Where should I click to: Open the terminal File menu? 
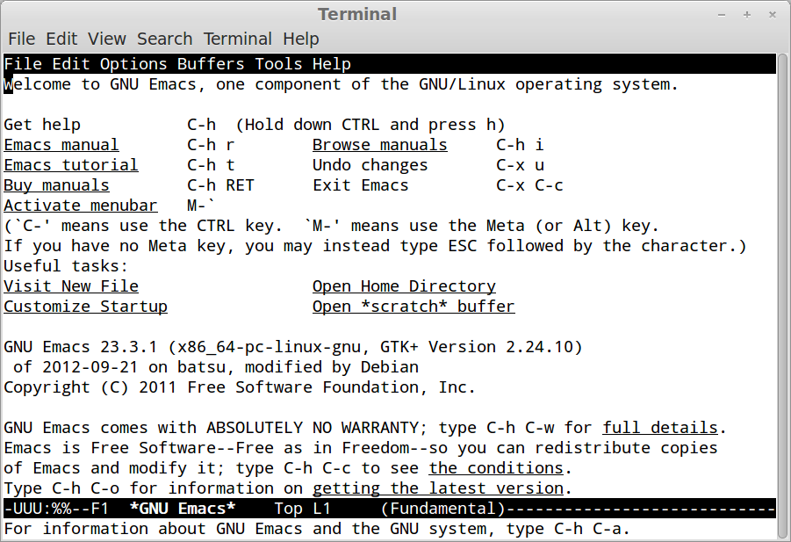pos(22,39)
